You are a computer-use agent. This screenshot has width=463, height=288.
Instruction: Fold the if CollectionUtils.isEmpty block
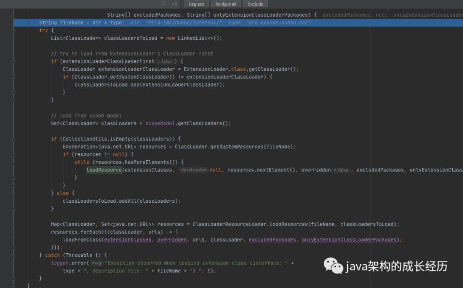click(13, 139)
